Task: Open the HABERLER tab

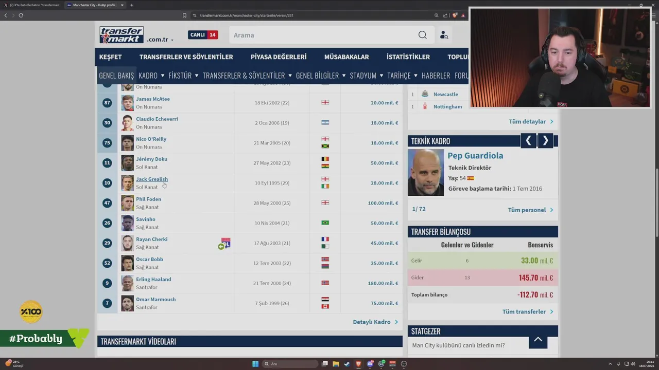Action: [x=436, y=76]
